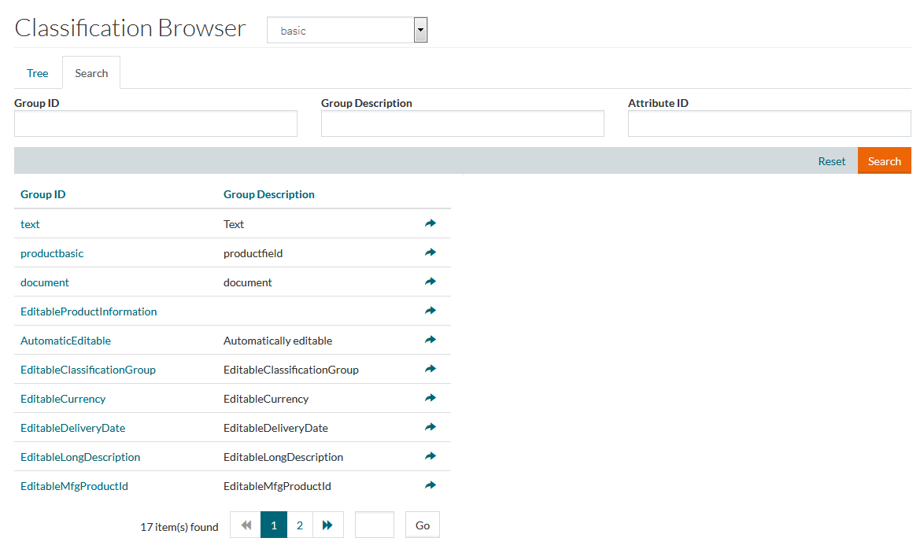924x549 pixels.
Task: Focus the Group ID input field
Action: (x=156, y=123)
